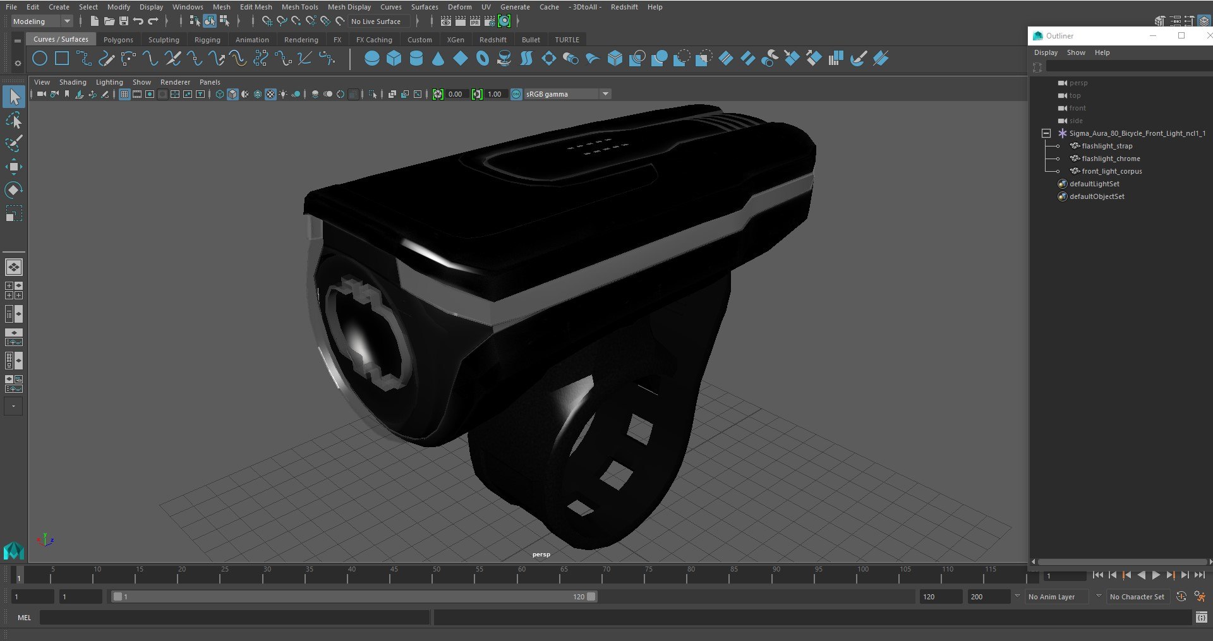1213x641 pixels.
Task: Activate the Move tool in toolbox
Action: (x=14, y=167)
